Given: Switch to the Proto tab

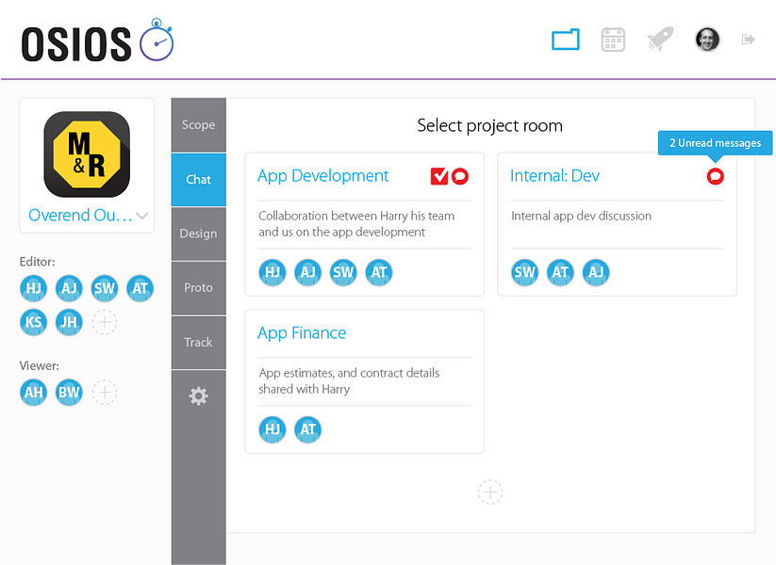Looking at the screenshot, I should [x=198, y=288].
